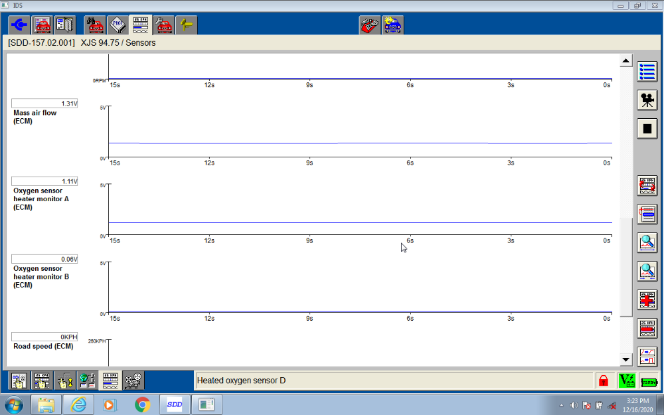The width and height of the screenshot is (664, 415).
Task: Click the video camera record icon
Action: point(647,100)
